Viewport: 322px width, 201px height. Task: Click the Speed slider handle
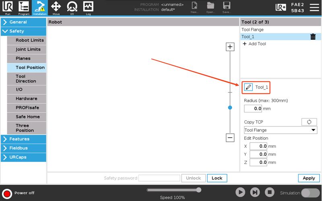[x=198, y=190]
